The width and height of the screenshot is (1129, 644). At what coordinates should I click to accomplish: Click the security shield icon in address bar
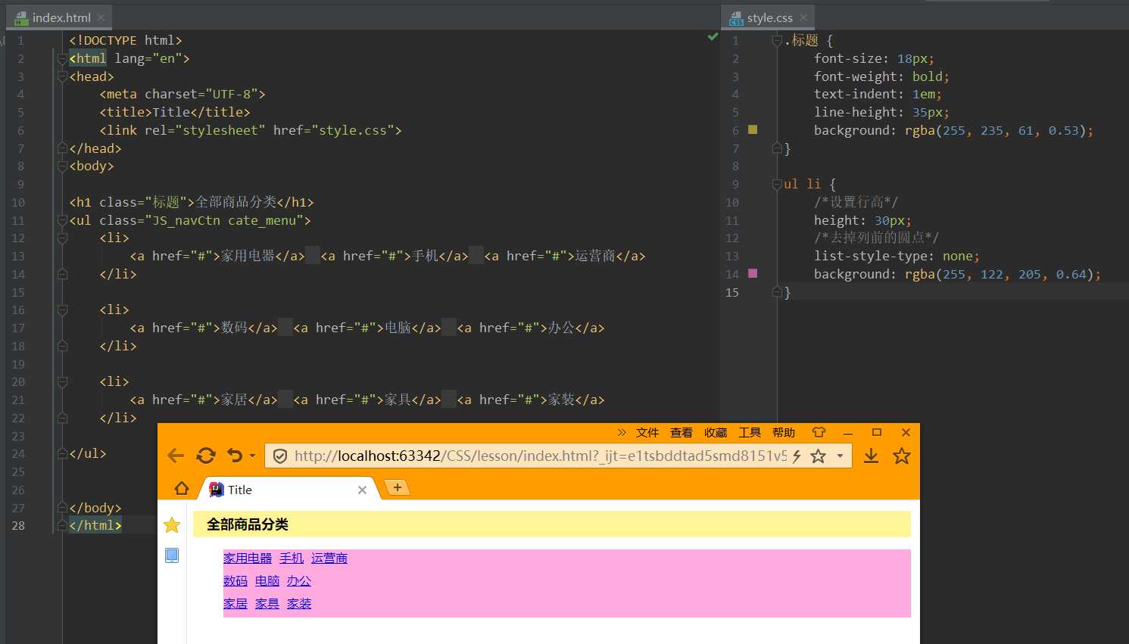(x=279, y=456)
